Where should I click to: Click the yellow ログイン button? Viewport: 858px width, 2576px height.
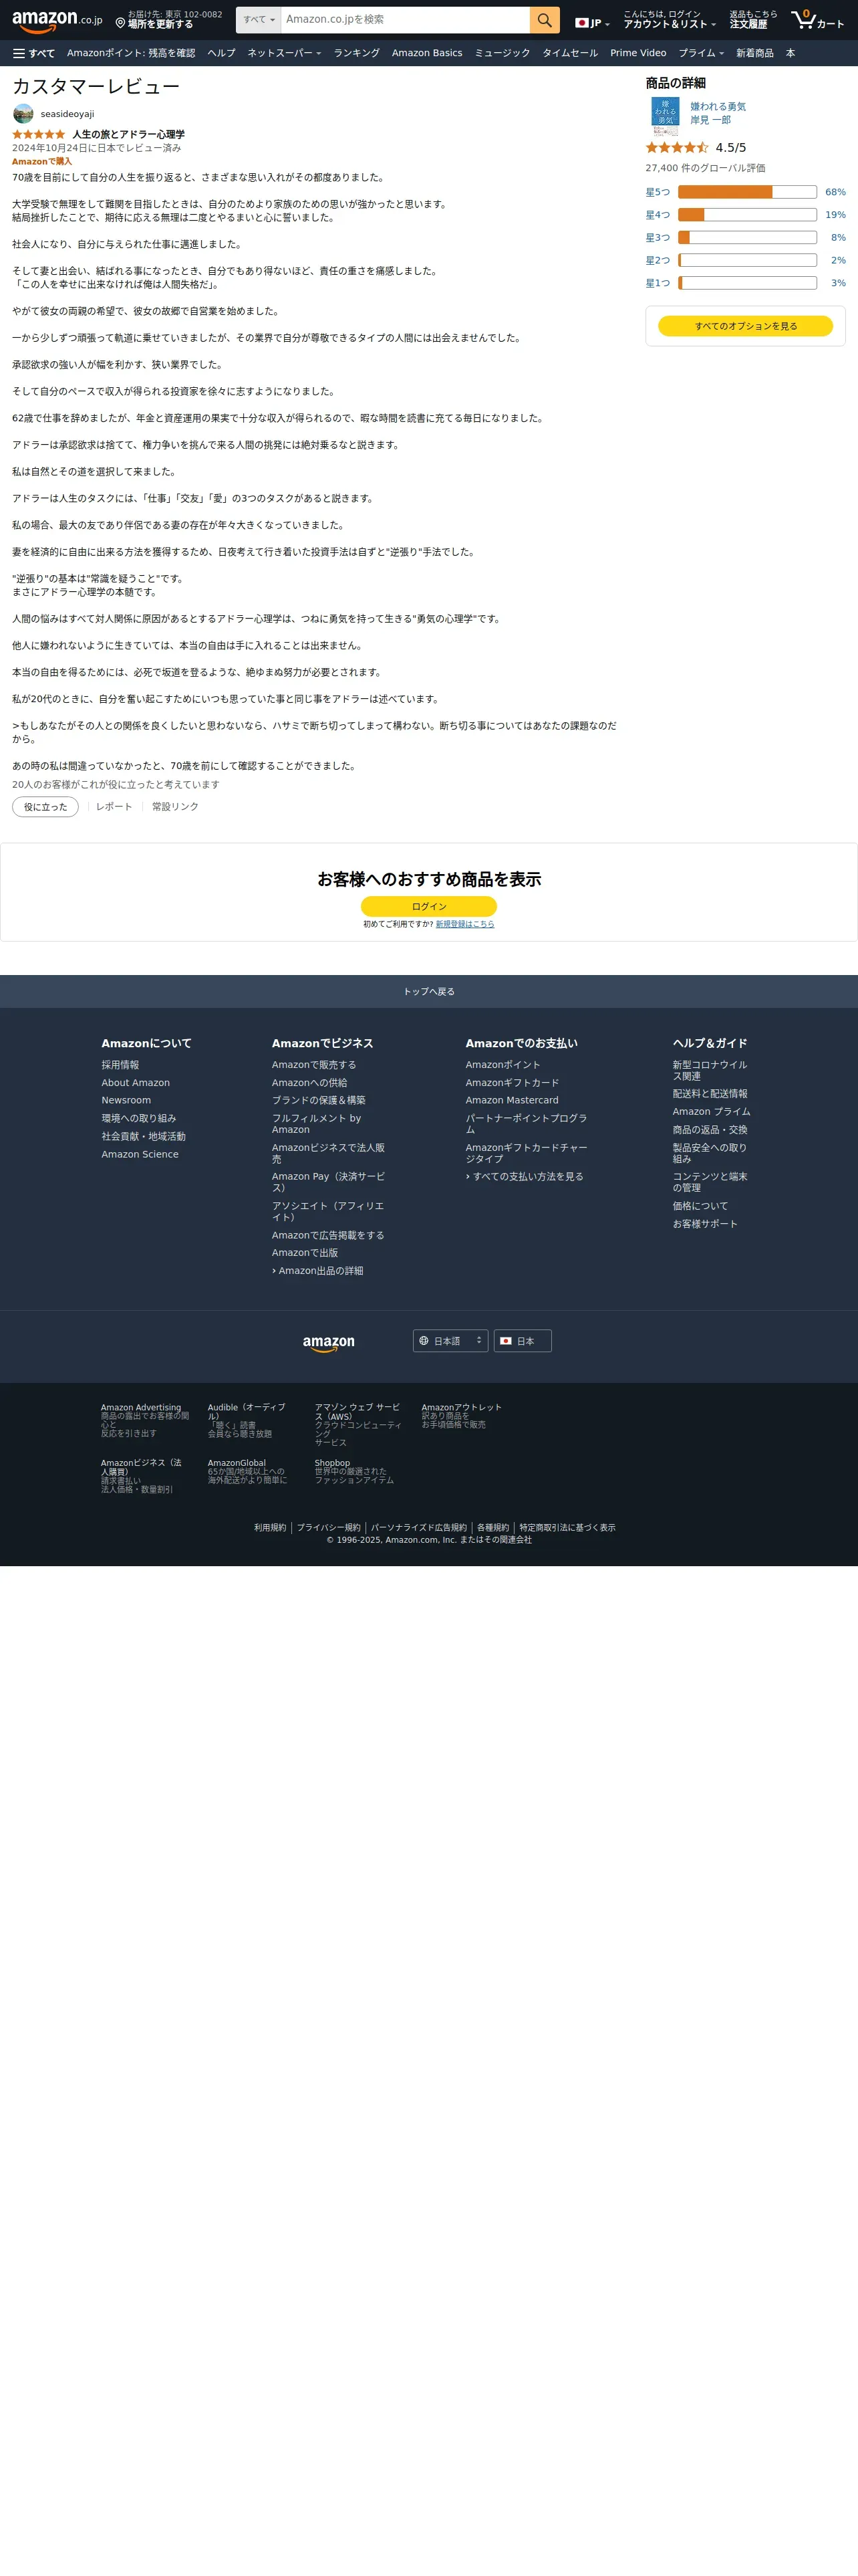coord(428,906)
